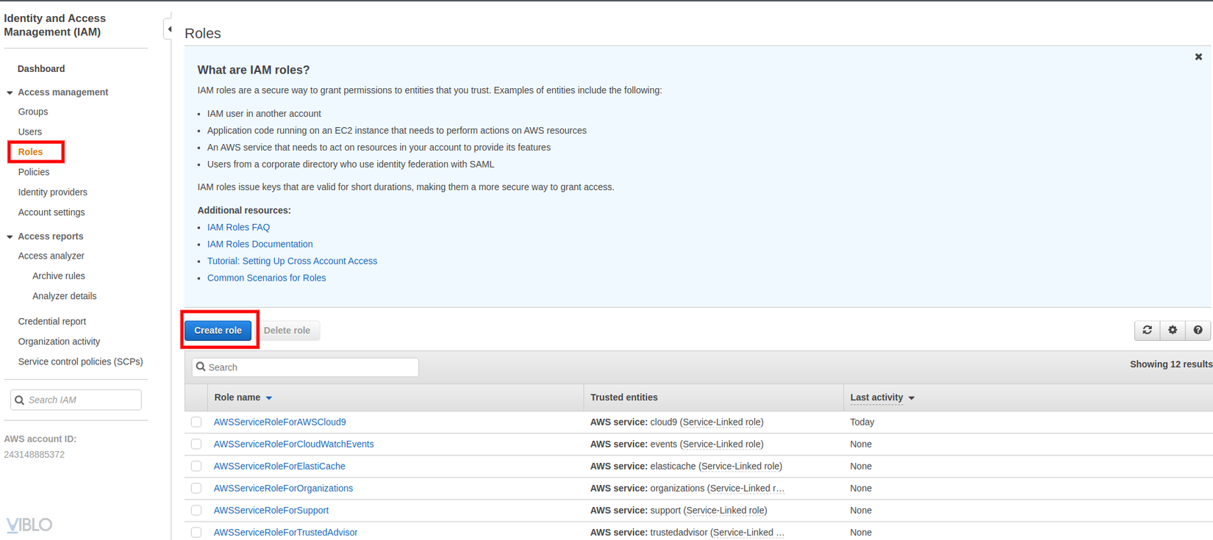The height and width of the screenshot is (540, 1213).
Task: Collapse the IAM navigation sidebar arrow
Action: coord(169,29)
